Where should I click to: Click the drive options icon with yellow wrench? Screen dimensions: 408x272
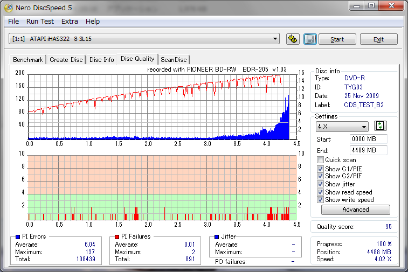(293, 39)
